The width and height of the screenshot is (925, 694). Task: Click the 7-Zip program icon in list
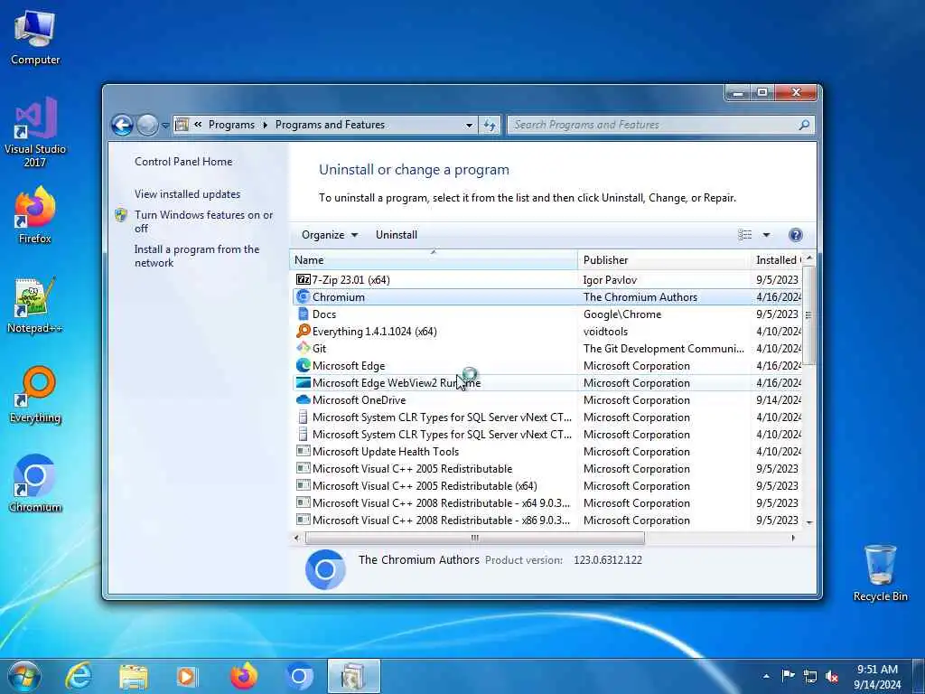[x=304, y=280]
